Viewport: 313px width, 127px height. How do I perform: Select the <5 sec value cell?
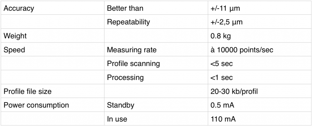tap(221, 64)
